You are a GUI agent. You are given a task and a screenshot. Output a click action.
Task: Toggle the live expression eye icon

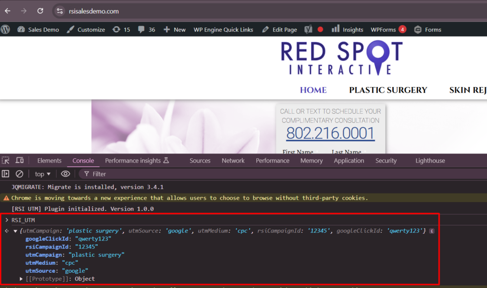tap(65, 174)
